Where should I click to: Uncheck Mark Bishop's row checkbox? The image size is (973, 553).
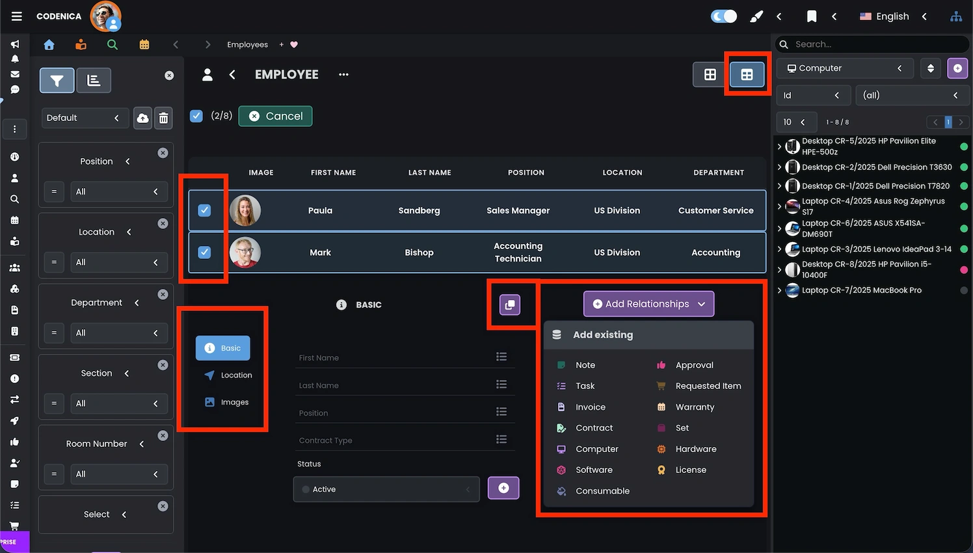[x=204, y=252]
